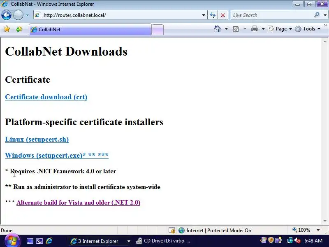Open the 3 Internet Explorer taskbar group
The width and height of the screenshot is (329, 247).
100,241
